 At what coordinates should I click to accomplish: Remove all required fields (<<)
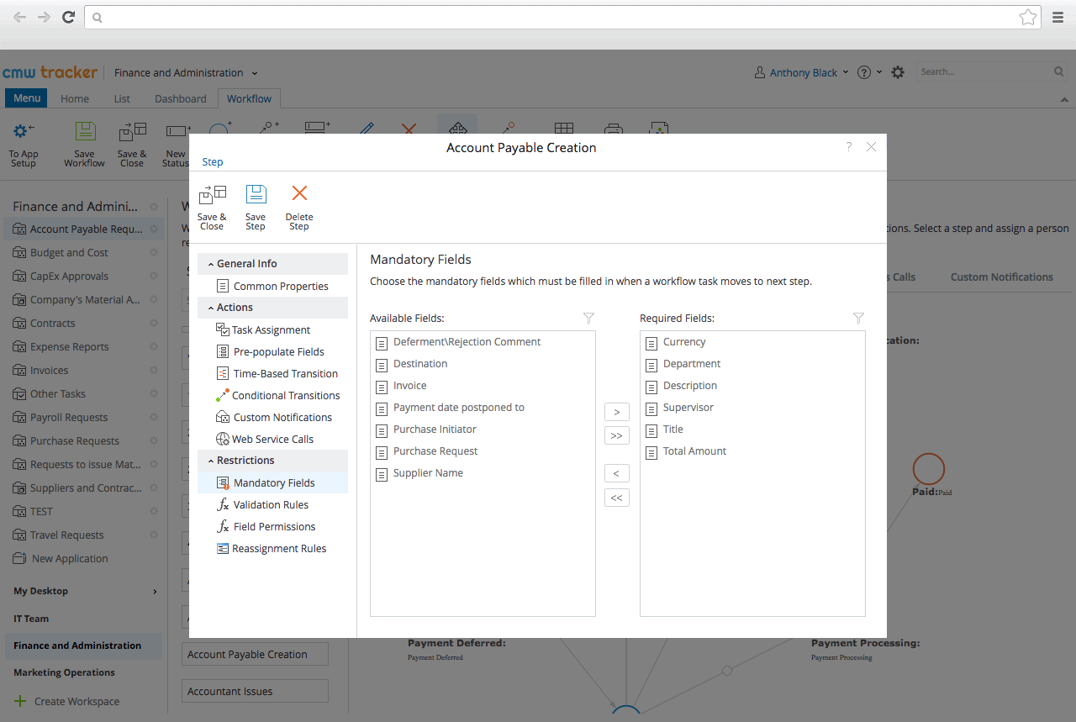616,498
